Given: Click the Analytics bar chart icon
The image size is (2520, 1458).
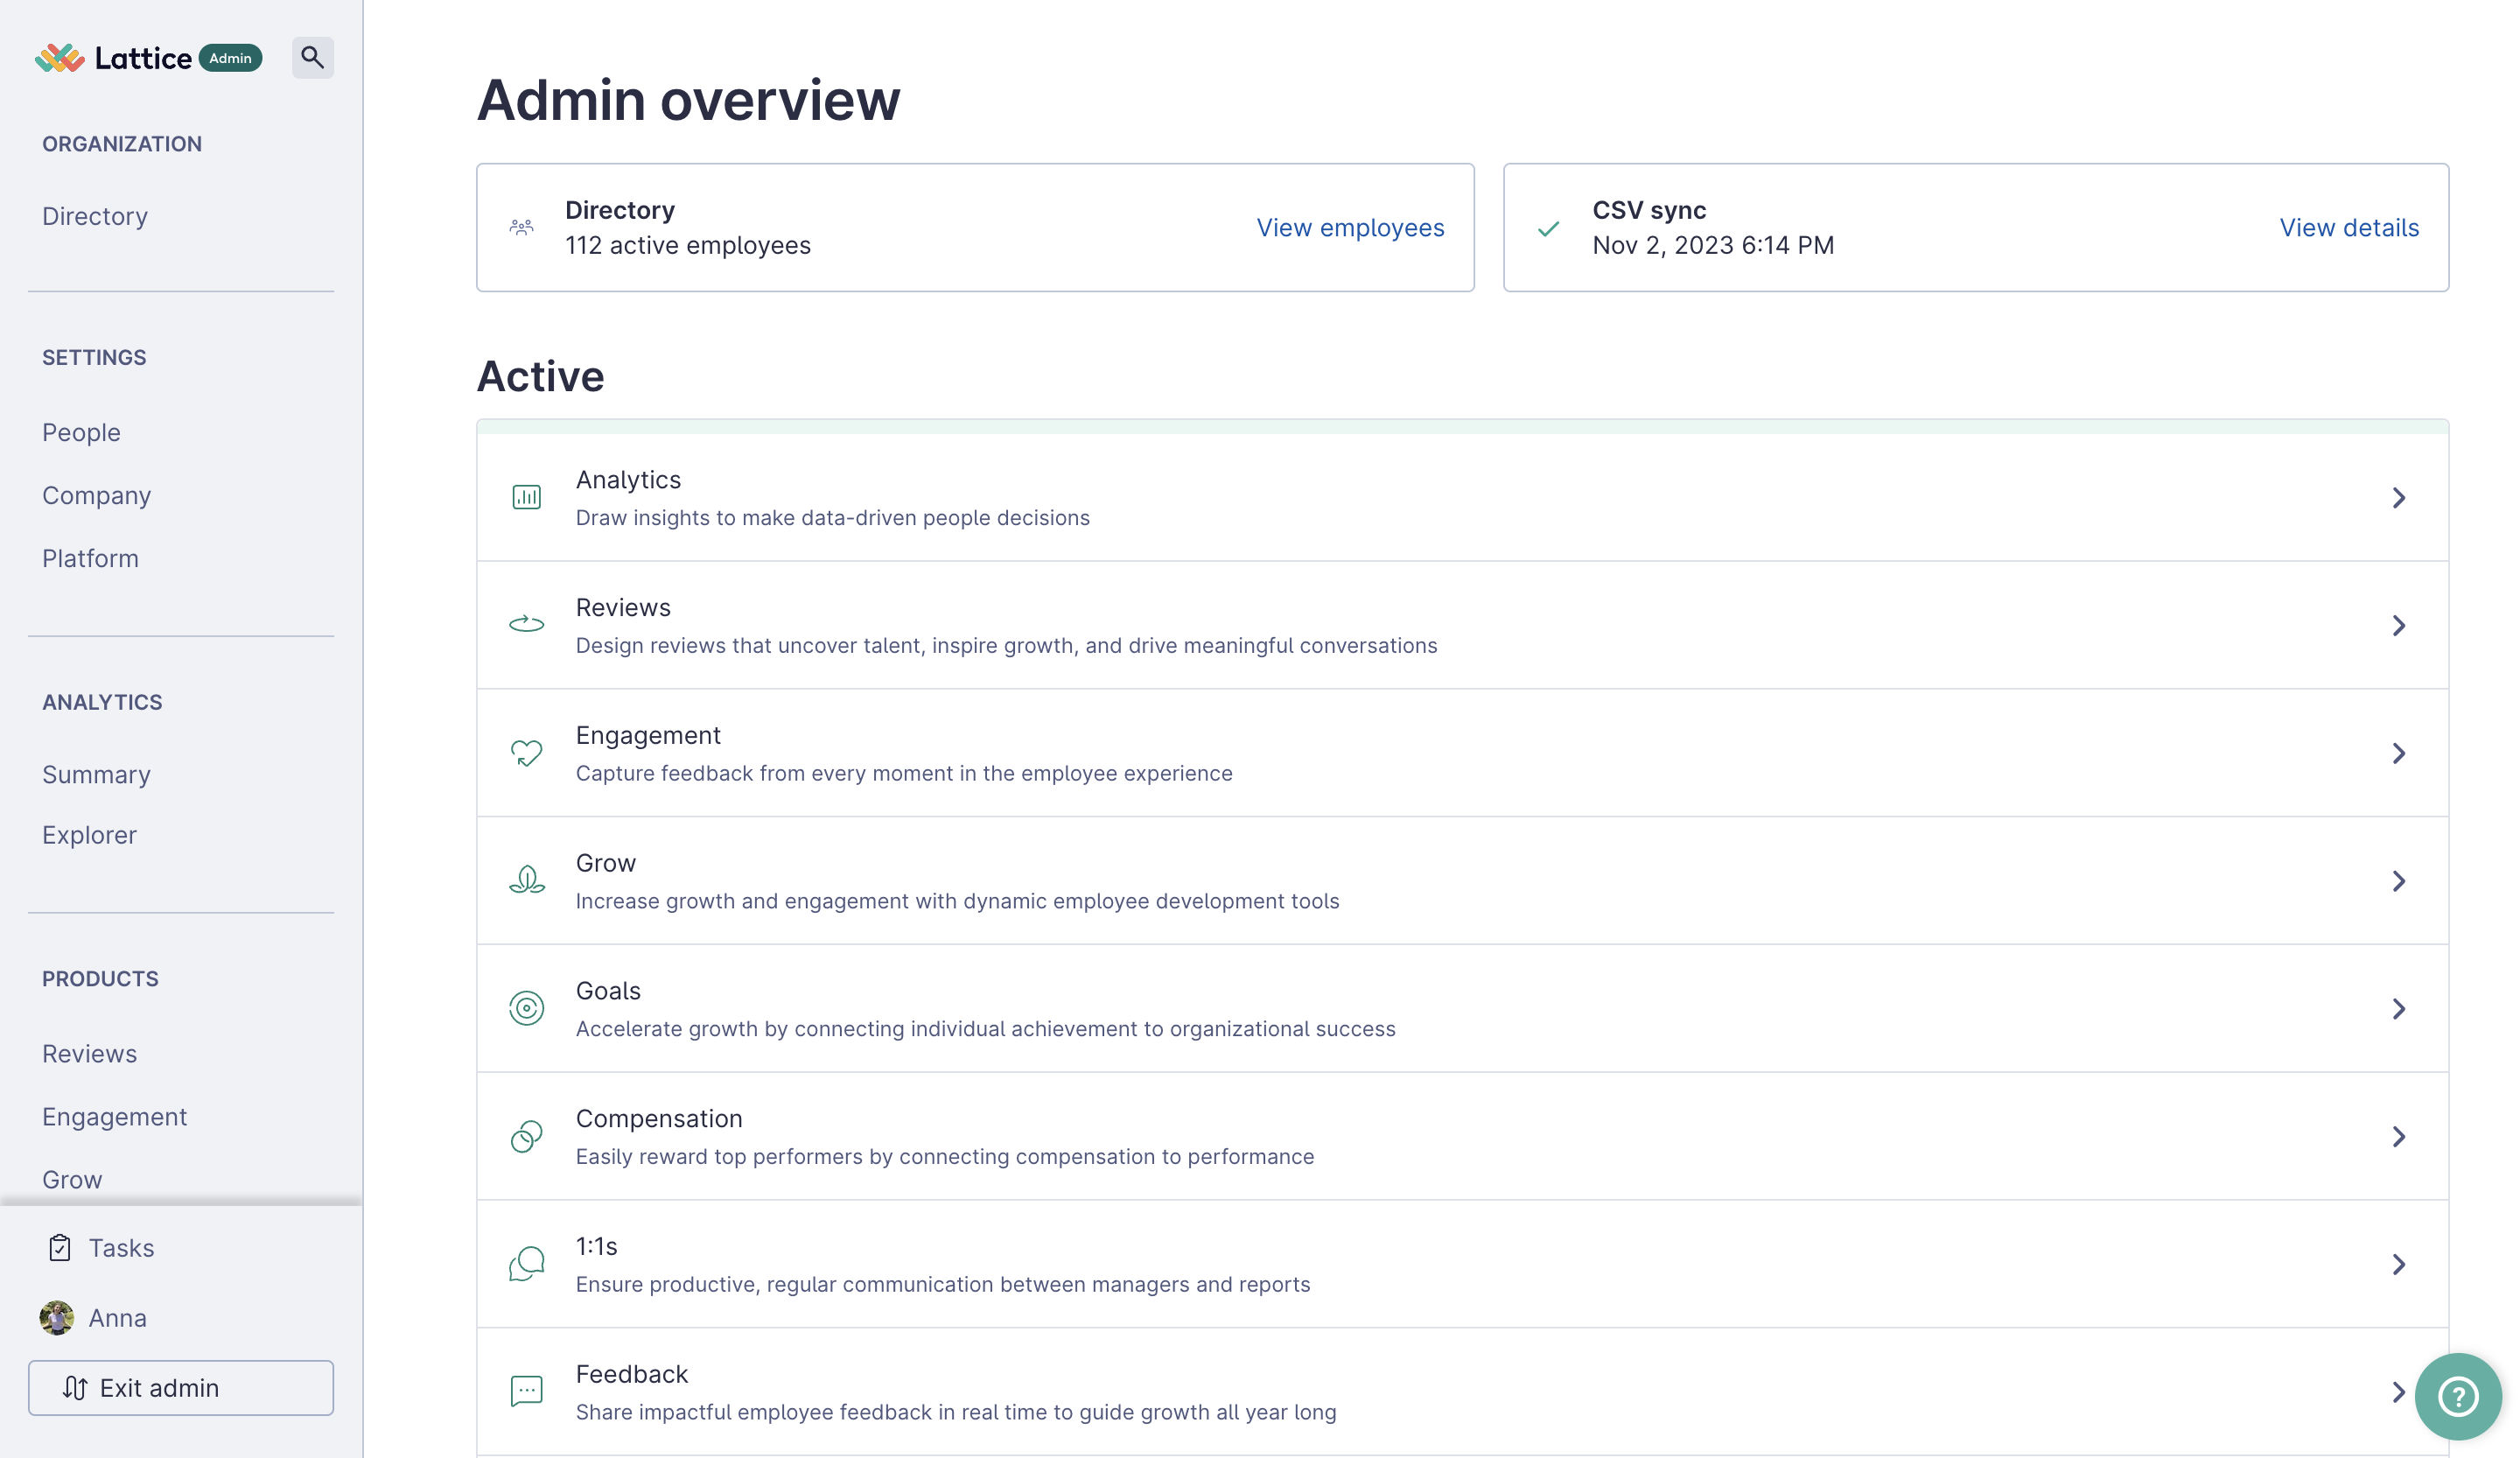Looking at the screenshot, I should pos(526,497).
